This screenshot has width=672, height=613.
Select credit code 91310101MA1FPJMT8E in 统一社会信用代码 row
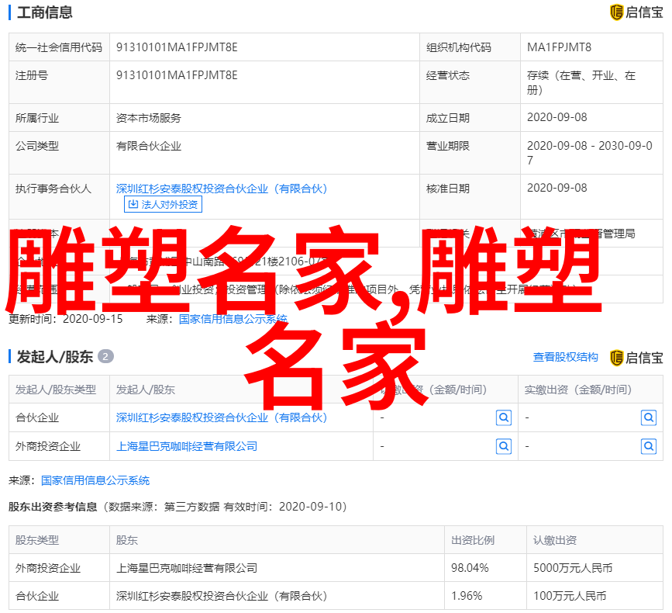[x=177, y=47]
